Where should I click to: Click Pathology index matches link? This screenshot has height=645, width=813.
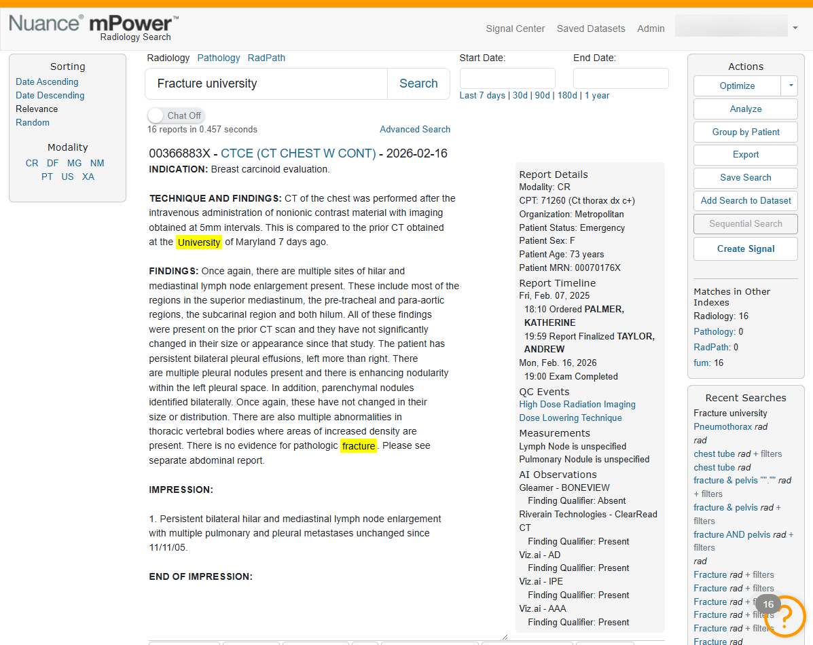pyautogui.click(x=714, y=331)
